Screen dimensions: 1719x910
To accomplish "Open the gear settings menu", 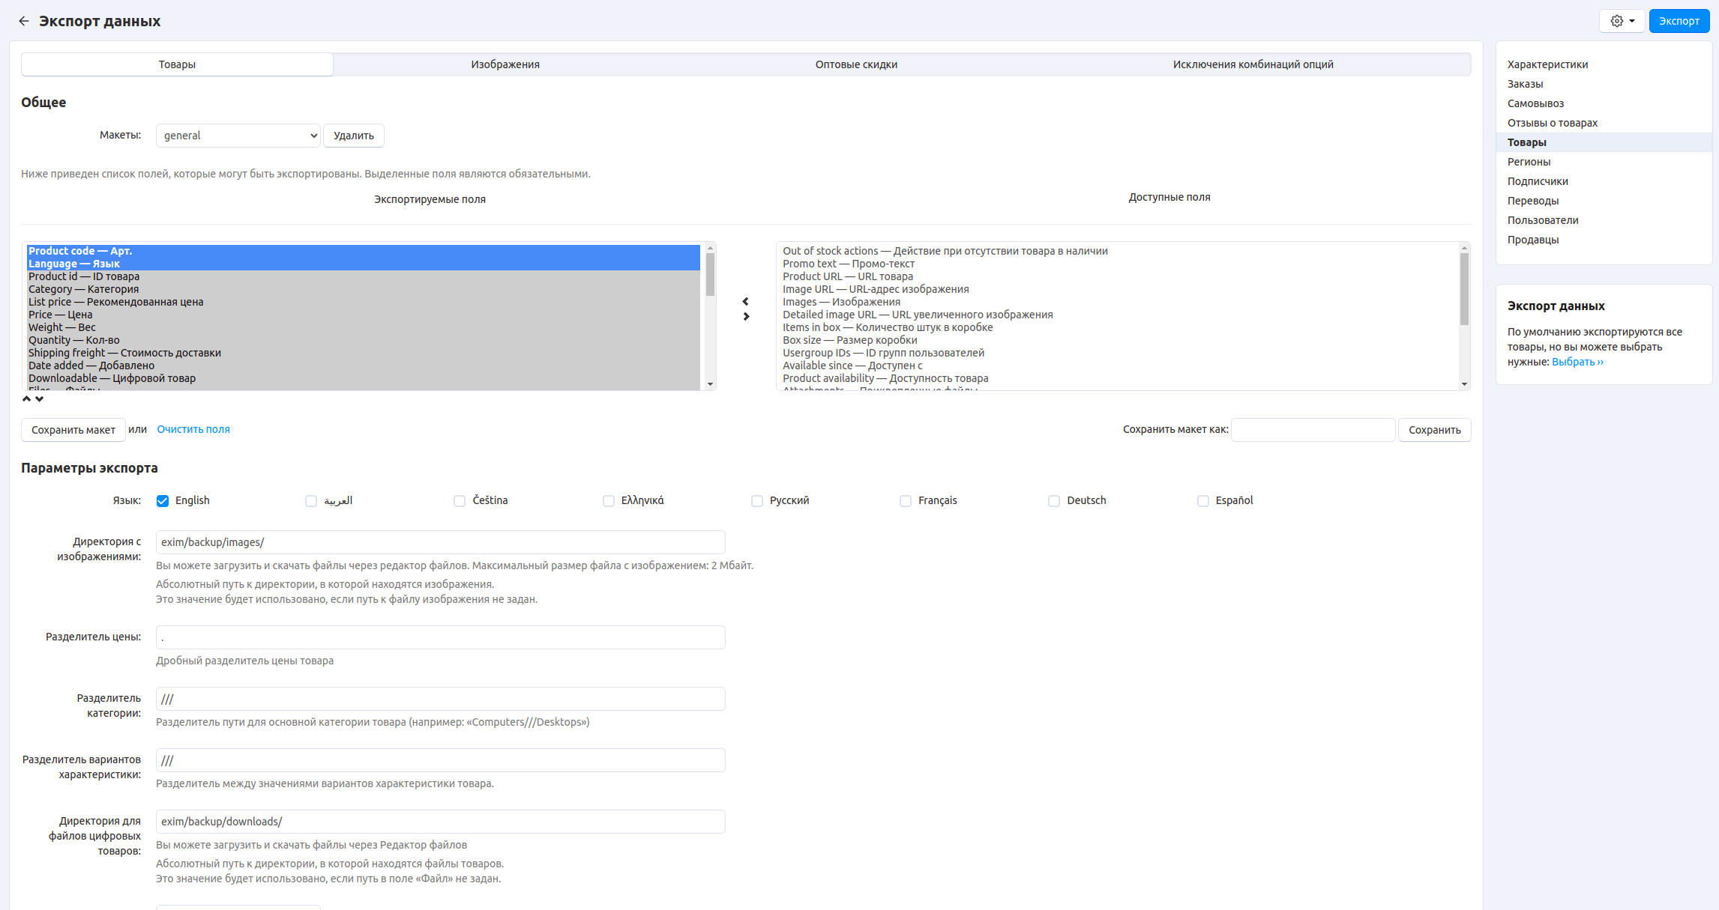I will [x=1622, y=21].
